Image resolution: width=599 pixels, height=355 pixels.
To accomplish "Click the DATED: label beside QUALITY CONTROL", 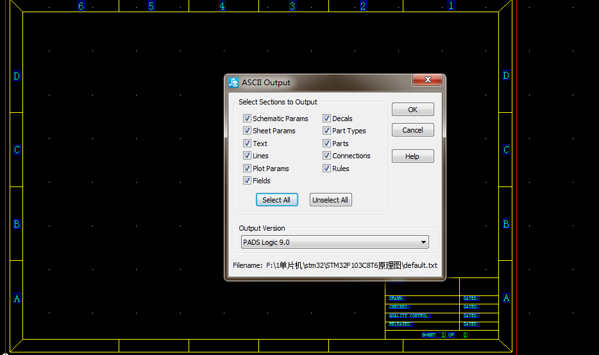I will [471, 316].
